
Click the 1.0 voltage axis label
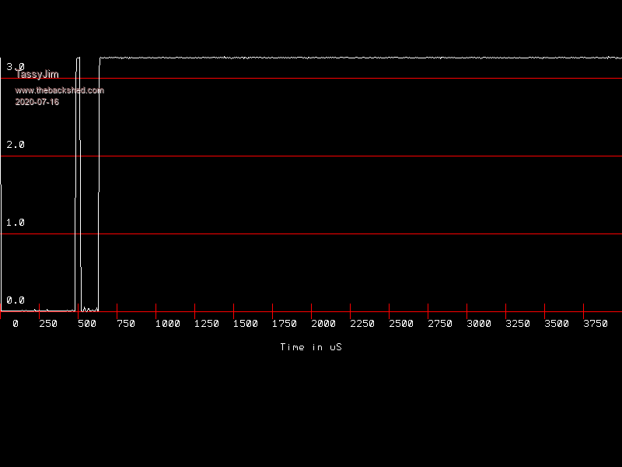pyautogui.click(x=16, y=223)
